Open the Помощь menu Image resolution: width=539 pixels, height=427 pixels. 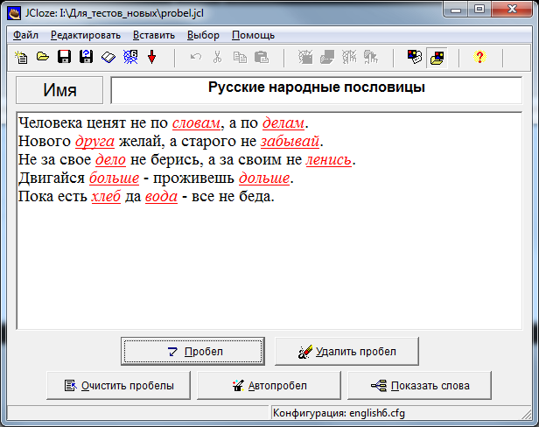(x=253, y=35)
